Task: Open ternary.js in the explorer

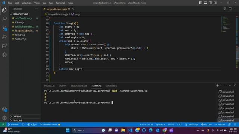Action: click(x=20, y=35)
